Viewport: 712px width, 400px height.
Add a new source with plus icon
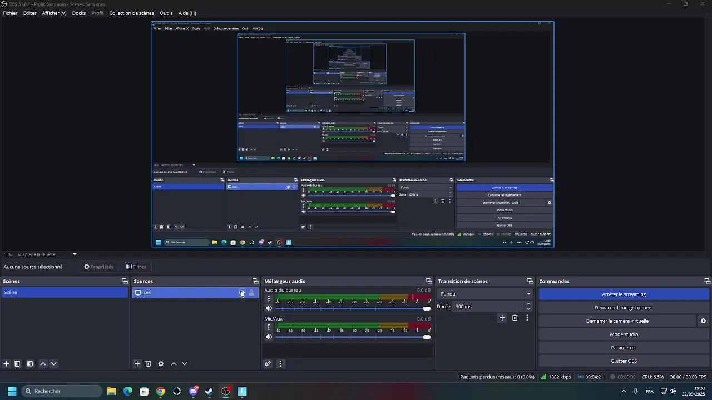(137, 364)
